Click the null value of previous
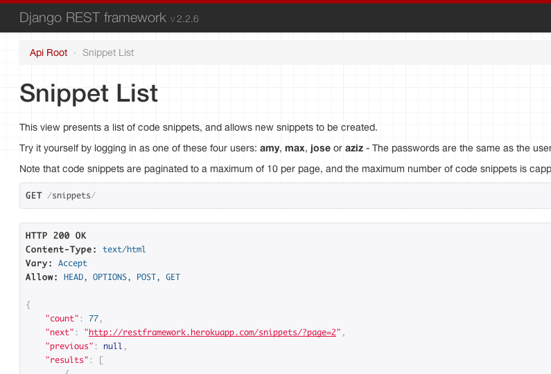The width and height of the screenshot is (551, 374). coord(113,346)
